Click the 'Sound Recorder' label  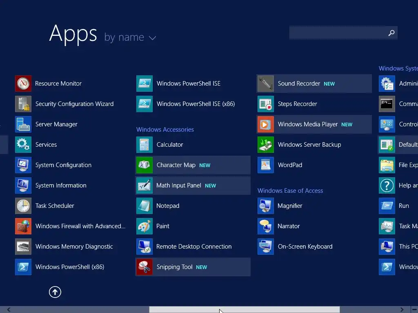pos(298,84)
